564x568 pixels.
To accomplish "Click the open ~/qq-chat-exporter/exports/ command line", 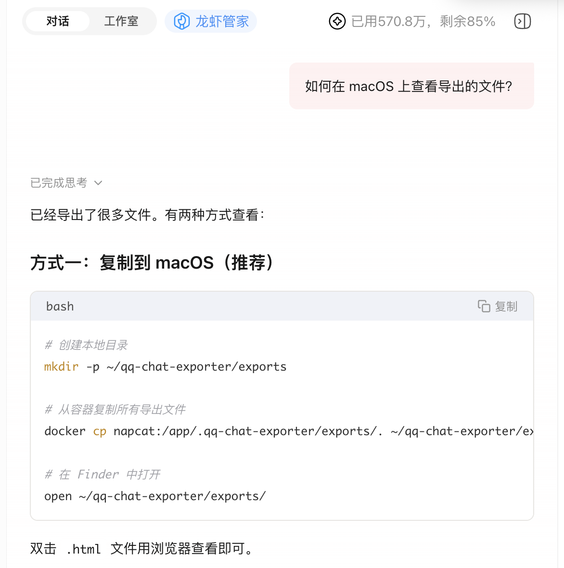I will click(155, 496).
